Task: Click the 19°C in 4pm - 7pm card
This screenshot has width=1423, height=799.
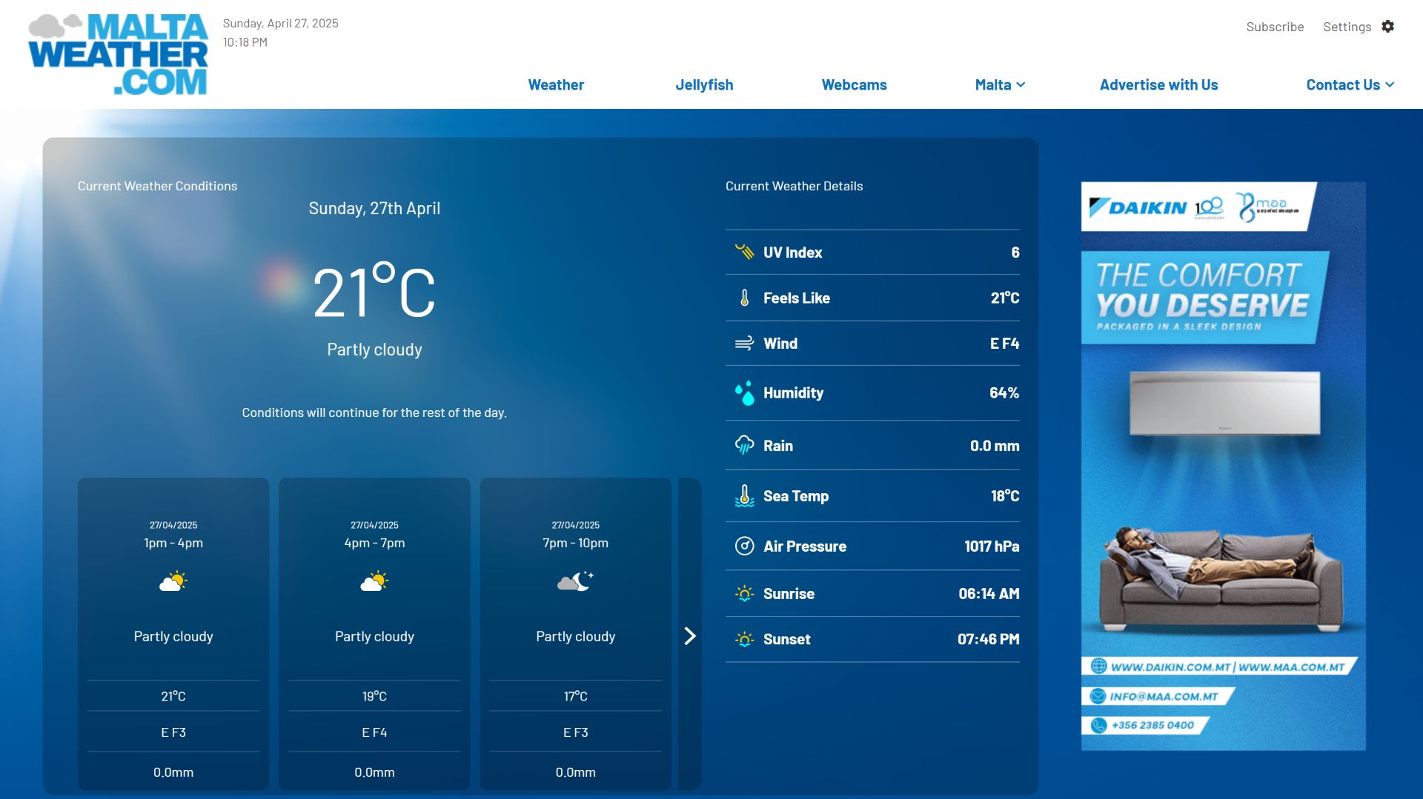Action: tap(374, 696)
